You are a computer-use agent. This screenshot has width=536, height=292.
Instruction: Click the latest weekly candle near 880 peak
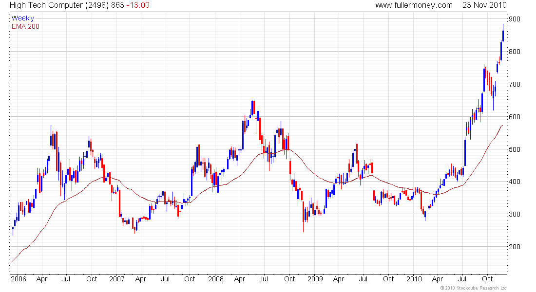click(x=503, y=34)
